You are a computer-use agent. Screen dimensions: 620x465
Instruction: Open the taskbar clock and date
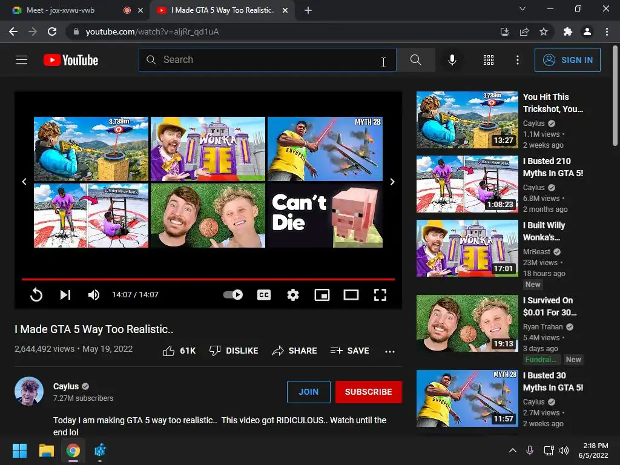click(x=593, y=450)
